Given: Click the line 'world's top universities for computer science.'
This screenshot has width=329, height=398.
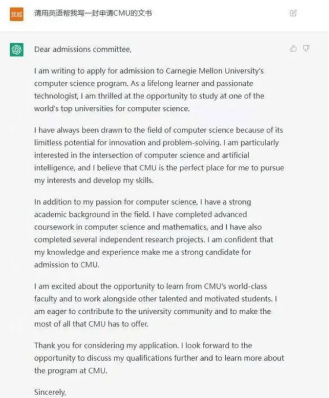Looking at the screenshot, I should point(112,109).
